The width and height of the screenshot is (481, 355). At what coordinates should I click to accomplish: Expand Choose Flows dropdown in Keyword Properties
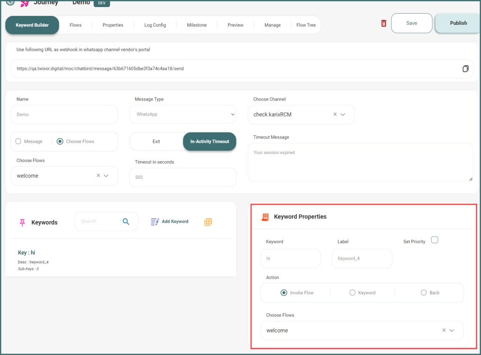point(452,330)
